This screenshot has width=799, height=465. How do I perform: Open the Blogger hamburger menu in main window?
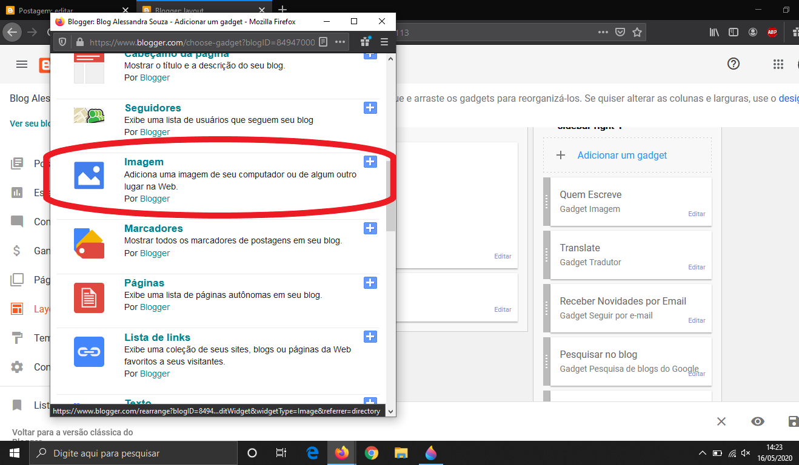pos(22,64)
